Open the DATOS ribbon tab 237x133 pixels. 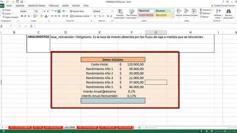66,6
